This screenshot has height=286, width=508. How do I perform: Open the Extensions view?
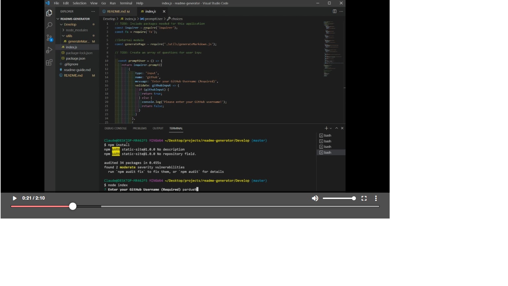pos(49,62)
